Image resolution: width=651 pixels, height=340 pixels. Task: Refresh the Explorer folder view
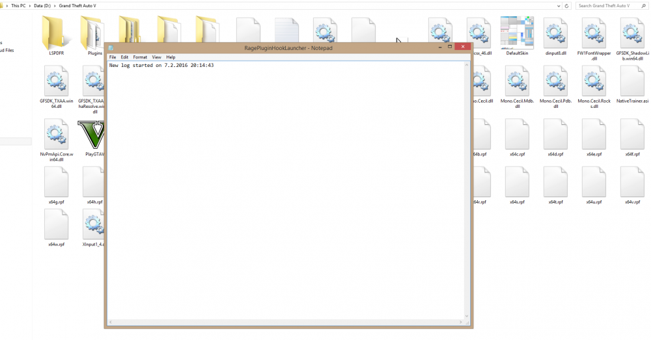click(x=567, y=6)
